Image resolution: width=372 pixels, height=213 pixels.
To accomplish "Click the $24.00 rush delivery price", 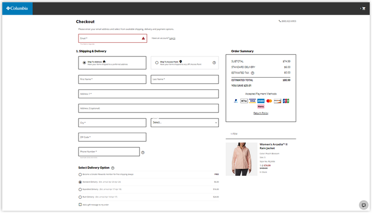I will click(216, 197).
